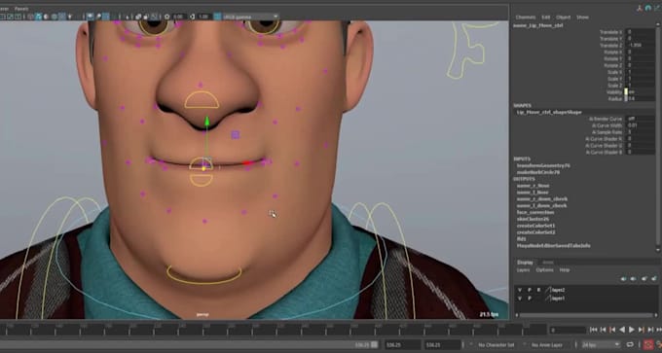Play the animation backwards
The image size is (662, 353).
click(622, 330)
